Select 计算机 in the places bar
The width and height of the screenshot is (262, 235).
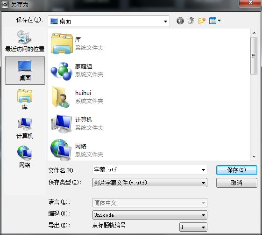pyautogui.click(x=25, y=128)
